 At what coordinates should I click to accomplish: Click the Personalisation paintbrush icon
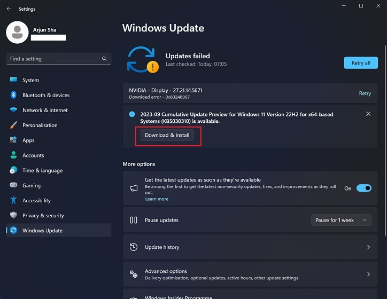[13, 125]
